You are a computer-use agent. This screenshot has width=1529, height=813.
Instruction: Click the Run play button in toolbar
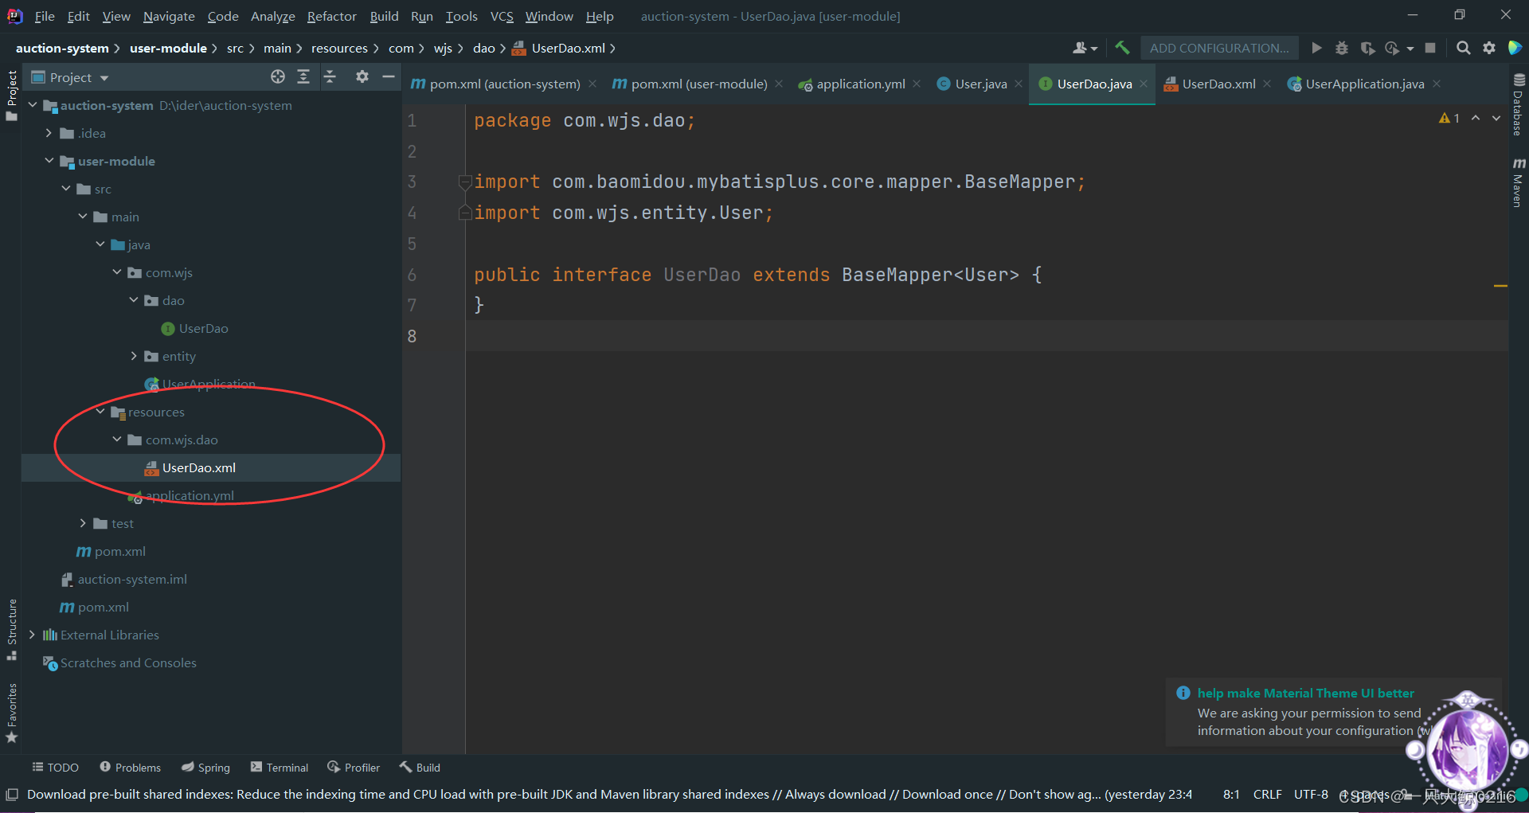pyautogui.click(x=1316, y=48)
